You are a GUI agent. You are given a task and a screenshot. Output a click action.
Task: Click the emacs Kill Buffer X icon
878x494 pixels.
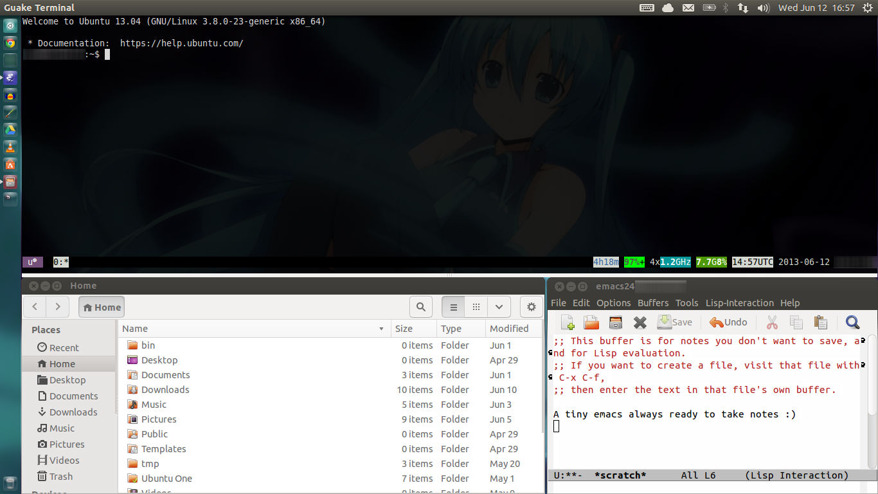[640, 322]
